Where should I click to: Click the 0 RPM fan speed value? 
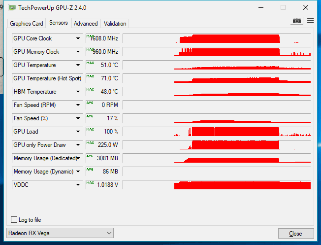(102, 105)
